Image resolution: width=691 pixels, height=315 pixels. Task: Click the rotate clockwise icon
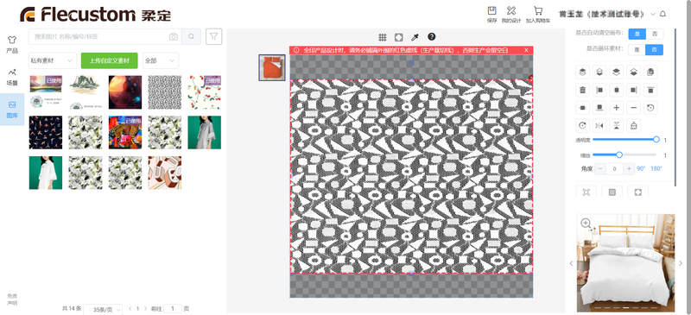click(x=582, y=125)
